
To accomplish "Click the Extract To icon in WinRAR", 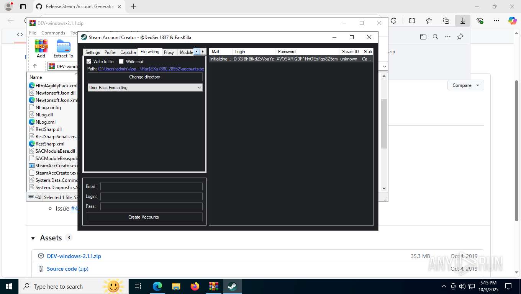I will [63, 49].
